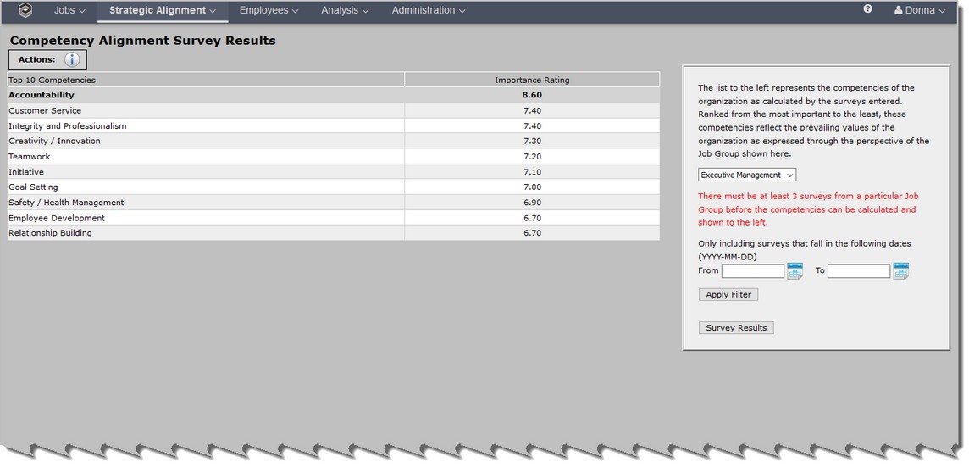The width and height of the screenshot is (969, 468).
Task: Focus the From date input field
Action: [752, 271]
